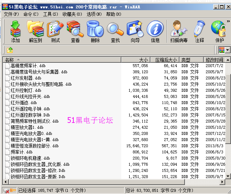Click the horizontal scrollbar thumb
The width and height of the screenshot is (231, 194).
(97, 182)
